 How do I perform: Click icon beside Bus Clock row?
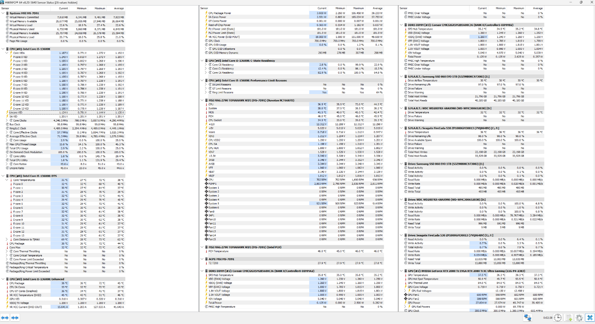click(x=7, y=124)
